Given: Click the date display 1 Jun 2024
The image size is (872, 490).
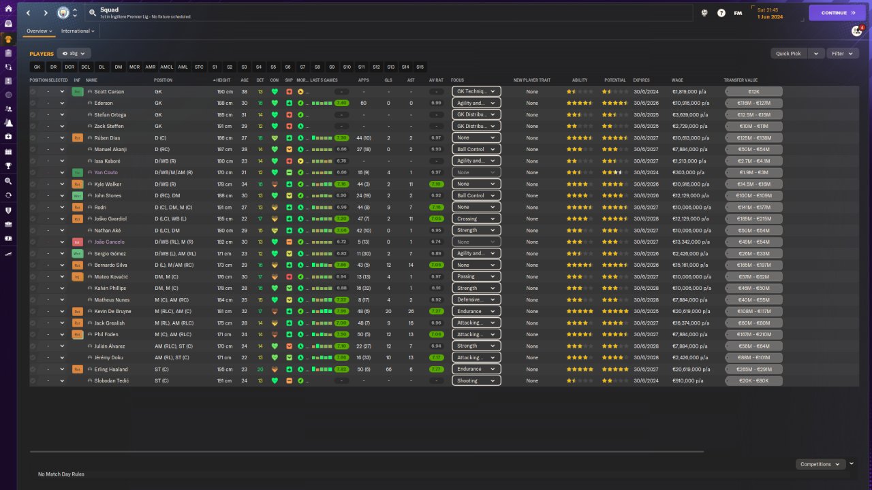Looking at the screenshot, I should 769,16.
